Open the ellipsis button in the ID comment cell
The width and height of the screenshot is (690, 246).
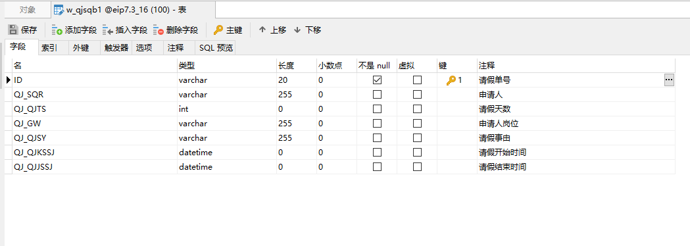(x=669, y=80)
